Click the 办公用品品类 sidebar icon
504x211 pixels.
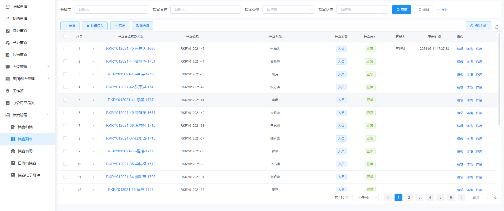(x=8, y=103)
